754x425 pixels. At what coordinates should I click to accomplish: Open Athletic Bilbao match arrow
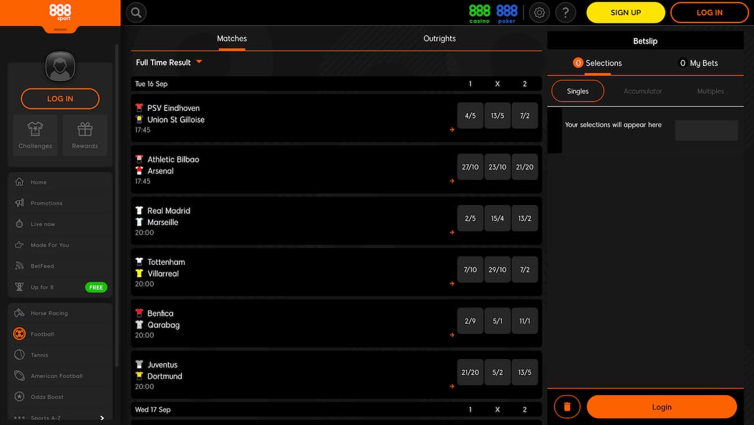tap(452, 181)
